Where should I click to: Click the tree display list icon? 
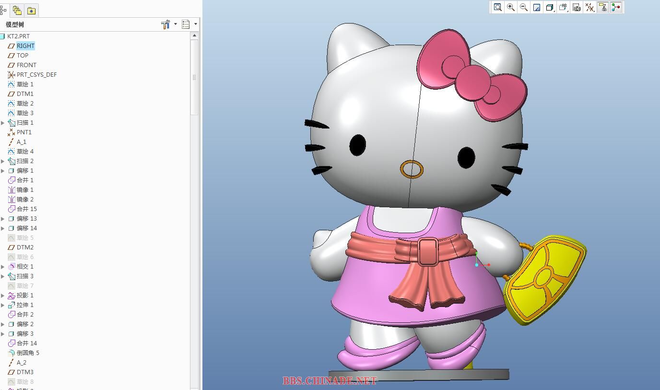click(186, 24)
